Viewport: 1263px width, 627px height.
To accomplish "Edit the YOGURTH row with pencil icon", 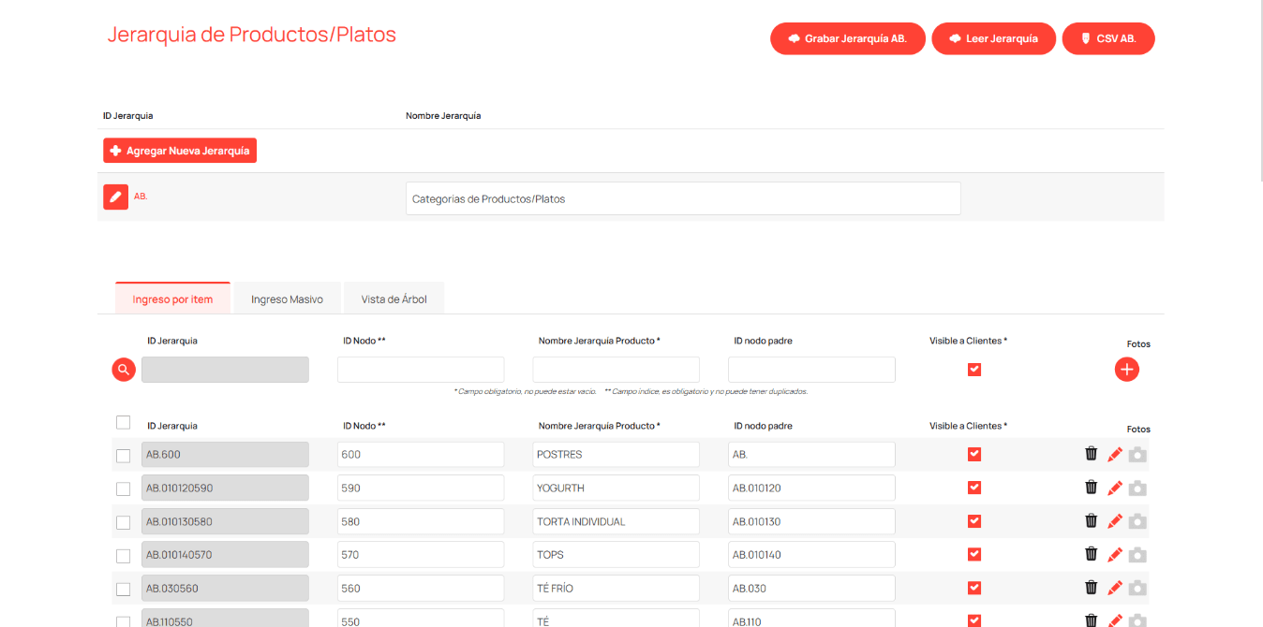I will click(x=1114, y=488).
